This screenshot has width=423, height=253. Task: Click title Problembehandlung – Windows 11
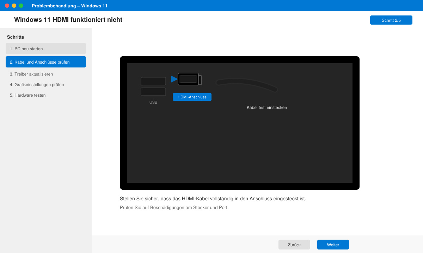(69, 6)
